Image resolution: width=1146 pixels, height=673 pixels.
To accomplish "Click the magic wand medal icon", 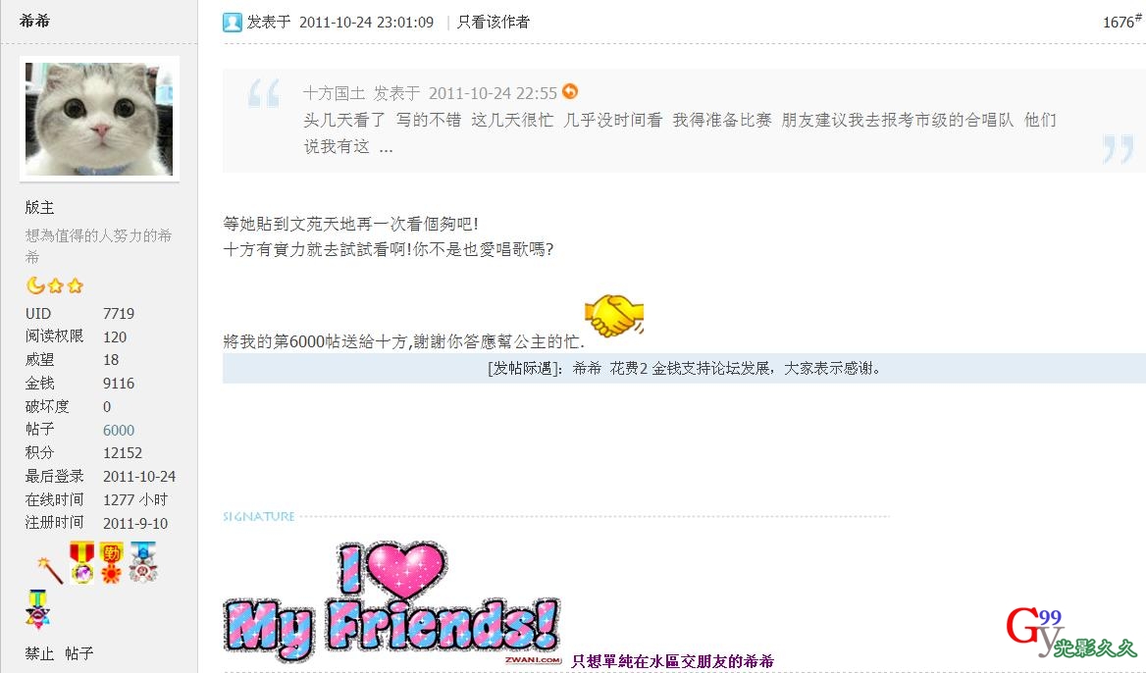I will pyautogui.click(x=50, y=570).
